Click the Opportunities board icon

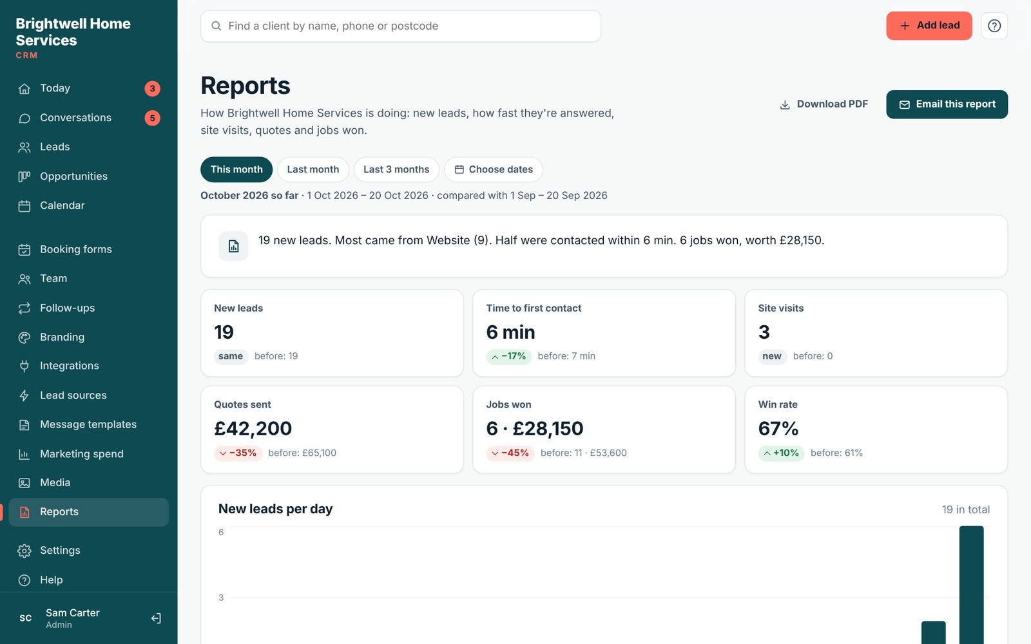coord(24,176)
